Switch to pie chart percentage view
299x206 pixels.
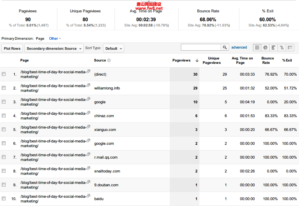click(265, 48)
